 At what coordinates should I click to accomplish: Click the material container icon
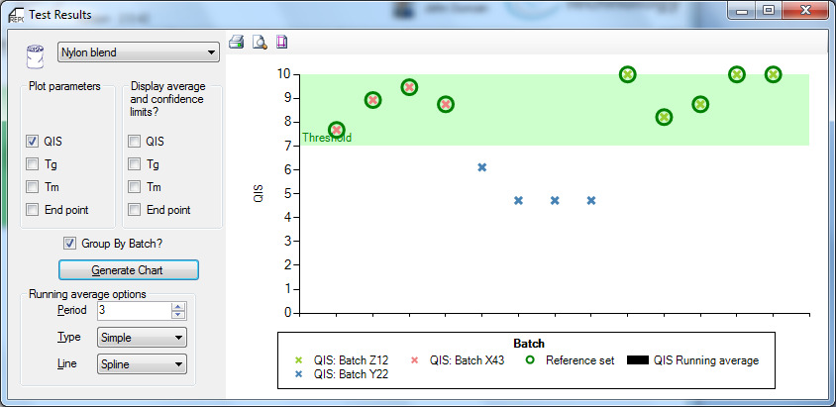coord(39,52)
